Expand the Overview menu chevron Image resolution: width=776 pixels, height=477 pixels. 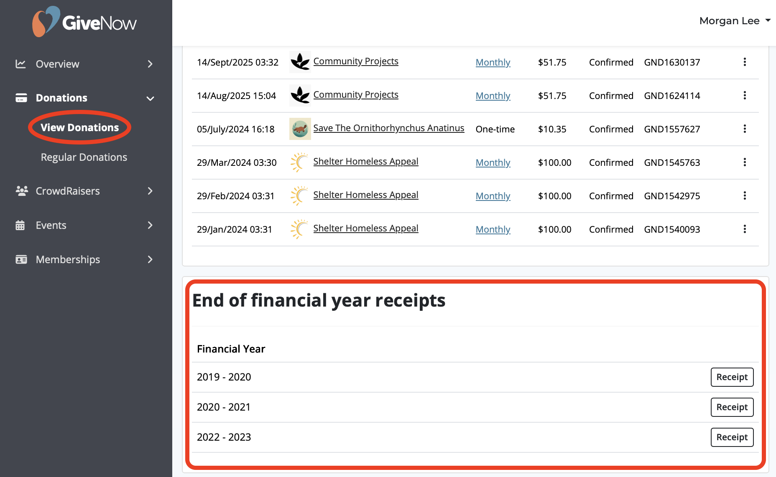(x=150, y=64)
